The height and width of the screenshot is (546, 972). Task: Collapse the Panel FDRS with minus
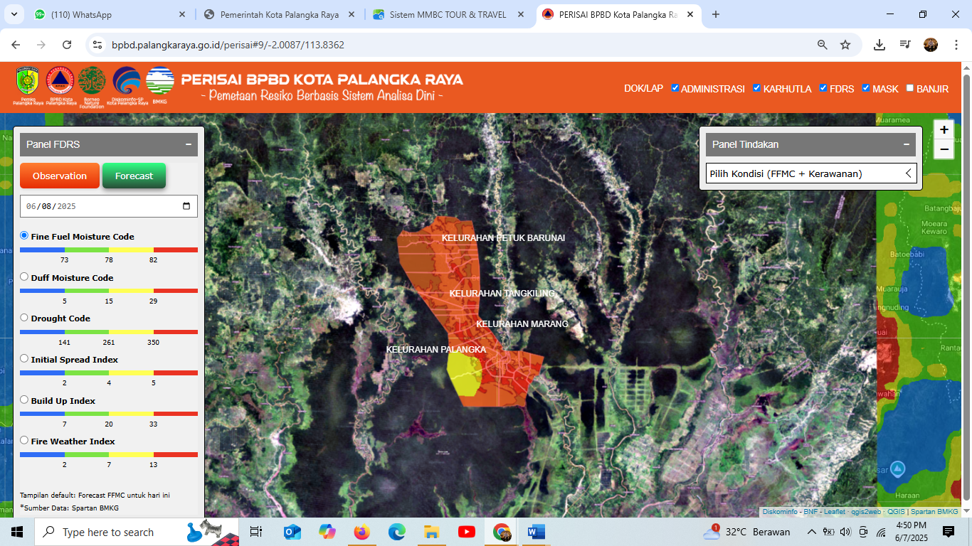point(189,144)
